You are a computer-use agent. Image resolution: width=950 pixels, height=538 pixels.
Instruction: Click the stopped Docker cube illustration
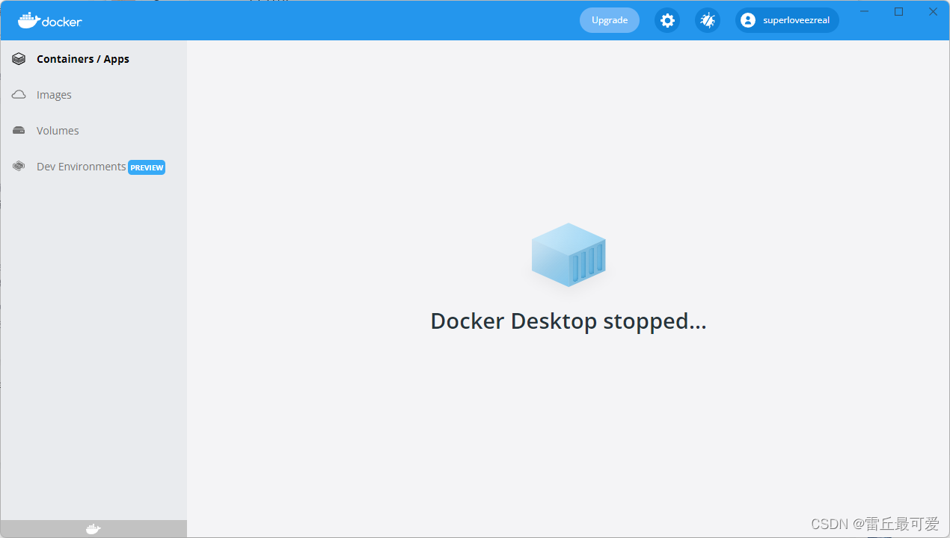(569, 254)
